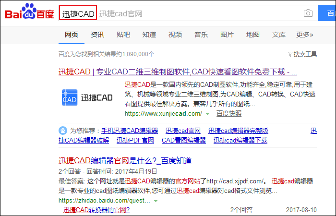Open the 手机迅捷CAD编辑器 recommendation

point(130,131)
